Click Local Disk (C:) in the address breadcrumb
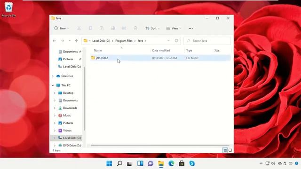 tap(101, 41)
